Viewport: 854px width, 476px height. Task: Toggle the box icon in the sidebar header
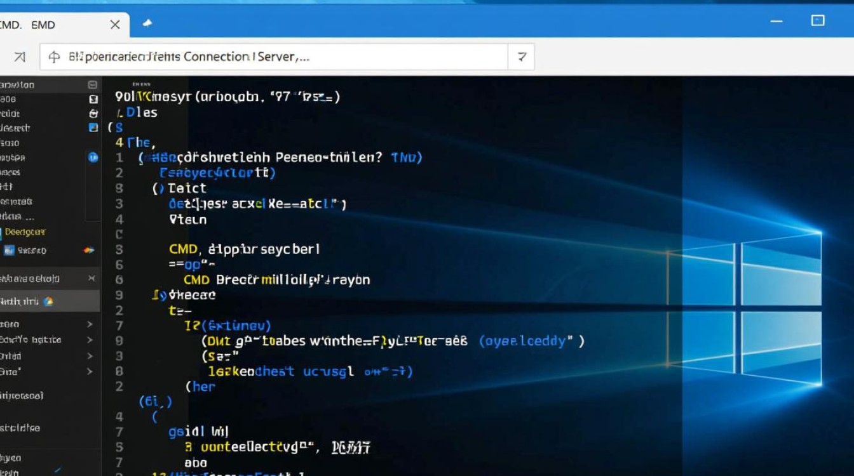pos(93,84)
